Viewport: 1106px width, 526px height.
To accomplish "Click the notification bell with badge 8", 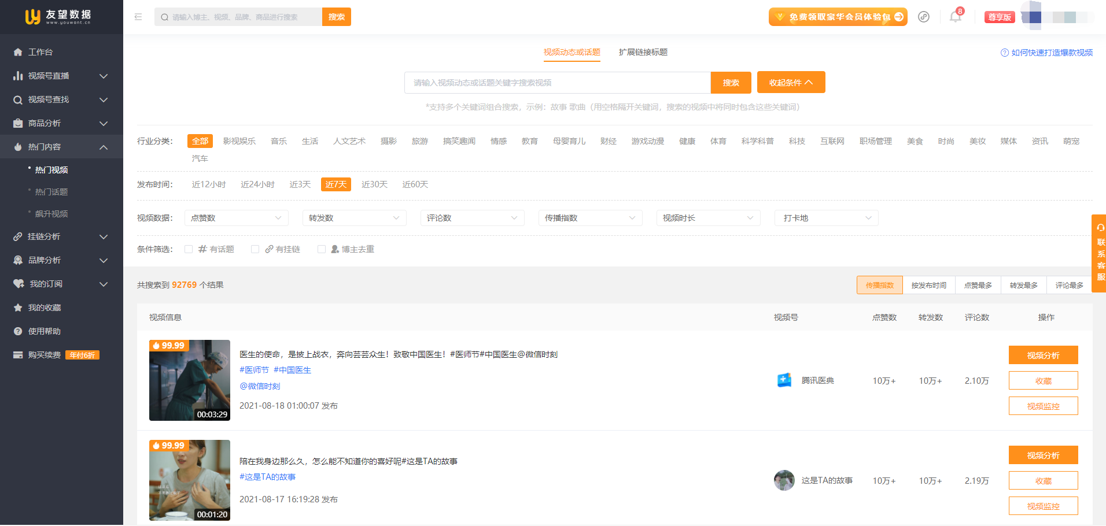I will [x=955, y=17].
